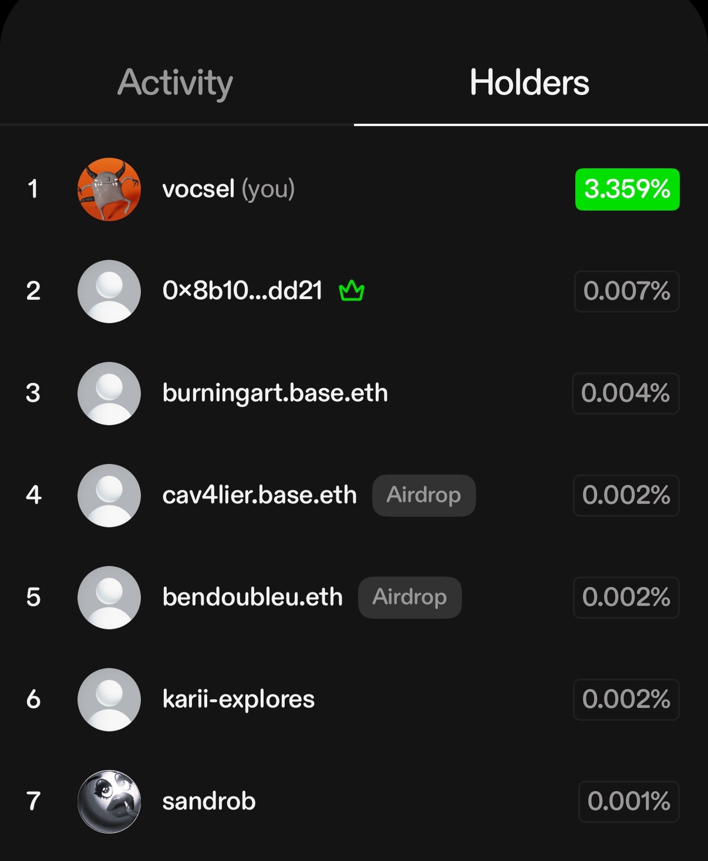Viewport: 708px width, 861px height.
Task: Open sandrob's profile picture
Action: click(109, 801)
